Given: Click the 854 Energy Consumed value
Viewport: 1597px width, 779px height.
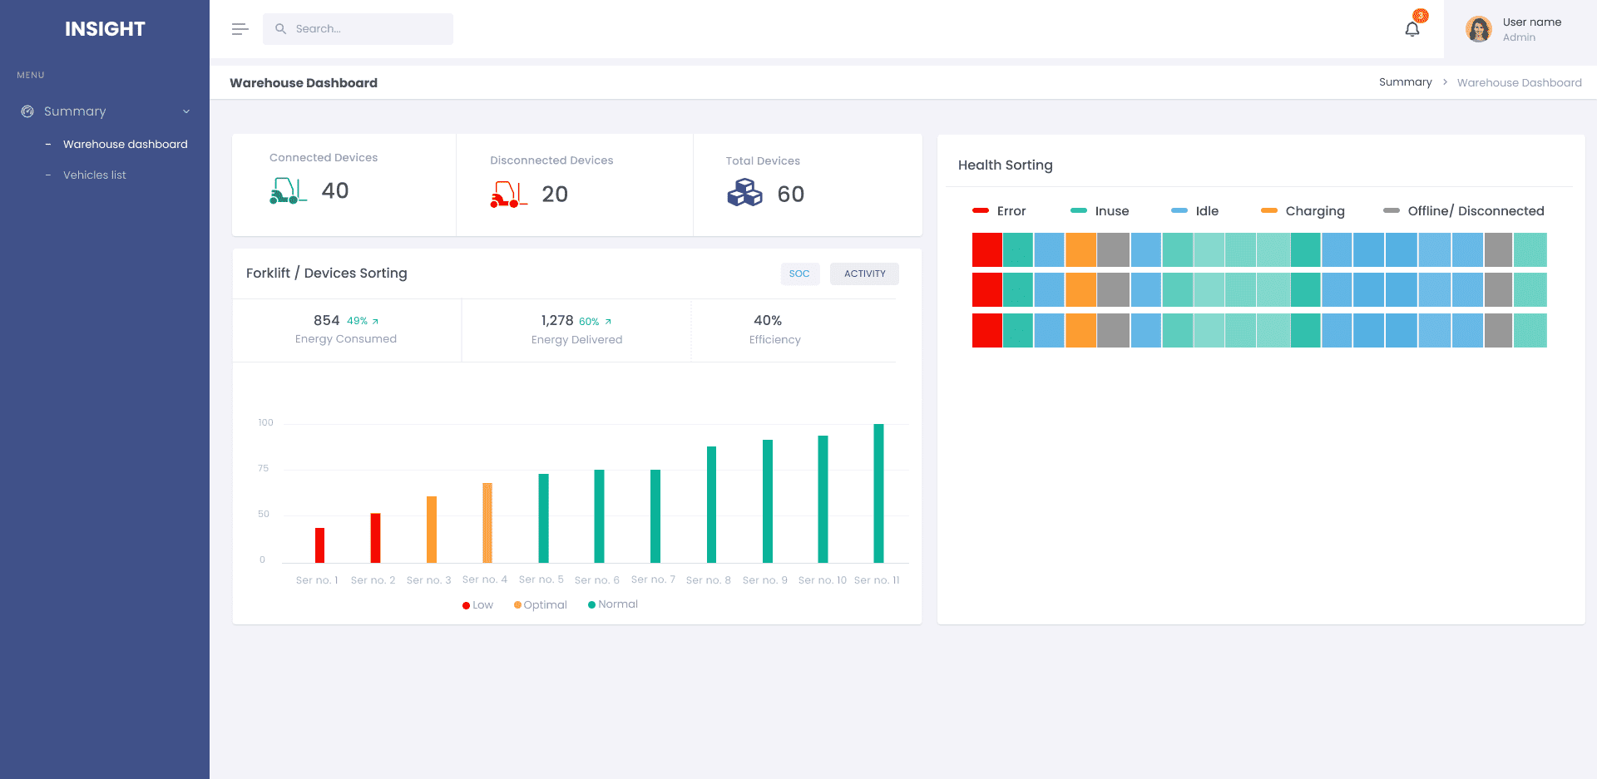Looking at the screenshot, I should pyautogui.click(x=326, y=321).
